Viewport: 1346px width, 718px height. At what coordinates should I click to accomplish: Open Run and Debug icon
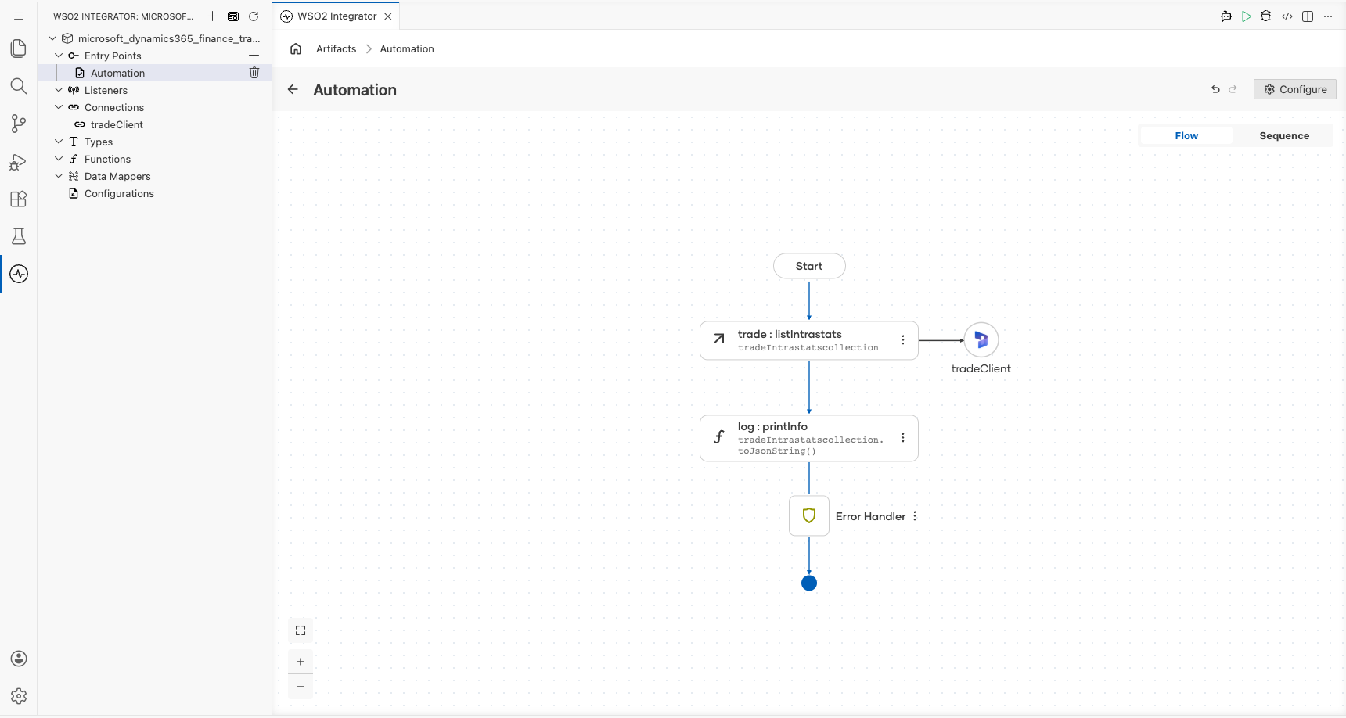pyautogui.click(x=19, y=161)
